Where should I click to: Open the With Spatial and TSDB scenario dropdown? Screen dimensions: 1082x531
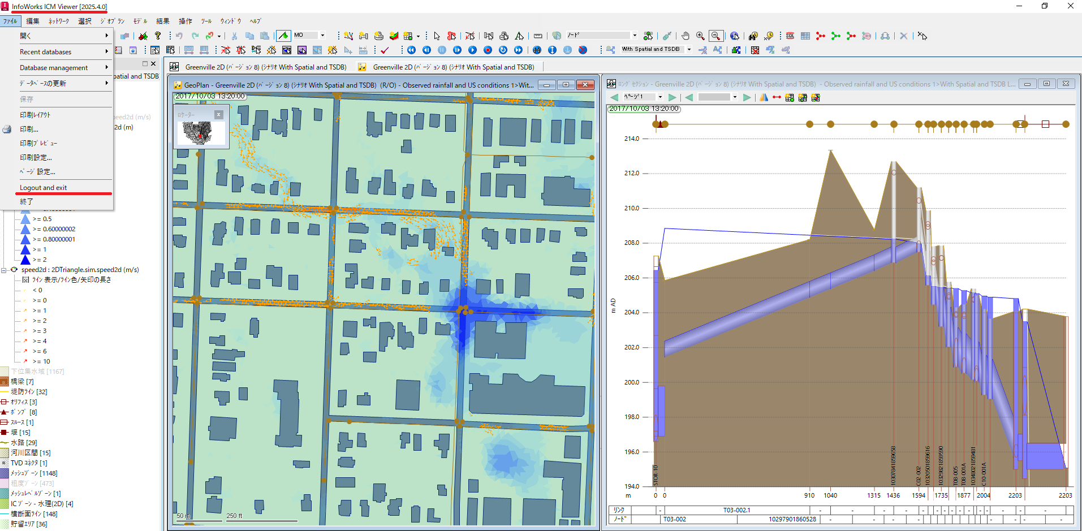[689, 49]
